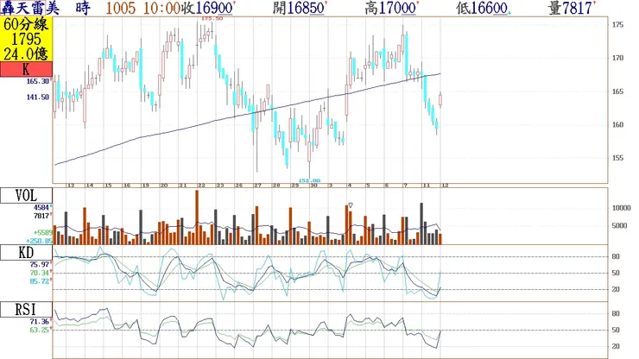The height and width of the screenshot is (359, 639).
Task: Click the 165.30 value under K
Action: point(37,81)
